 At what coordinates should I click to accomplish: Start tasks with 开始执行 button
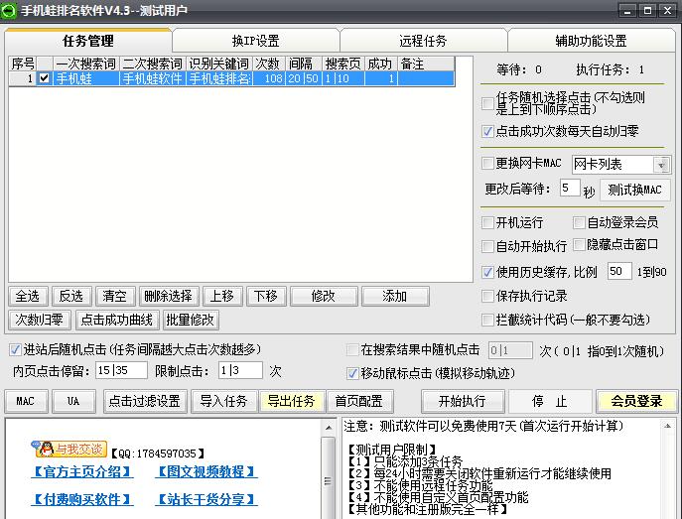455,401
